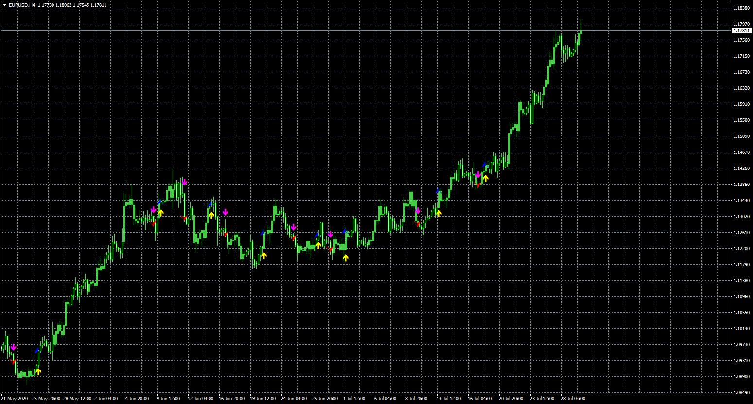Click the magenta sell arrow at the June peak near 1.13850
This screenshot has width=753, height=404.
pyautogui.click(x=184, y=182)
